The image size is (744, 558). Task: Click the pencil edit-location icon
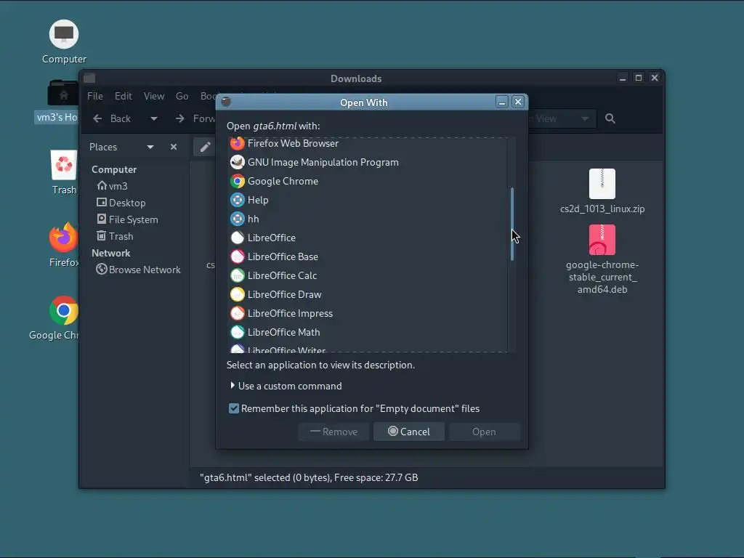tap(205, 147)
